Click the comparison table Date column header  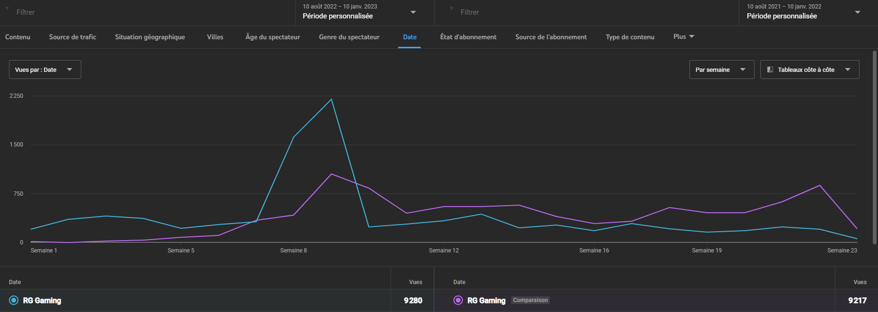click(x=460, y=282)
